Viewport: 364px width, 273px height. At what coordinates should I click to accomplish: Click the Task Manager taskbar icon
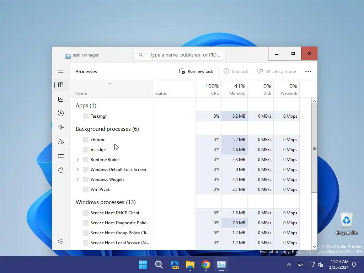coord(221,264)
